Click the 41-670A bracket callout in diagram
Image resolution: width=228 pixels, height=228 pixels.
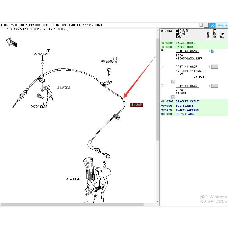pos(64,88)
